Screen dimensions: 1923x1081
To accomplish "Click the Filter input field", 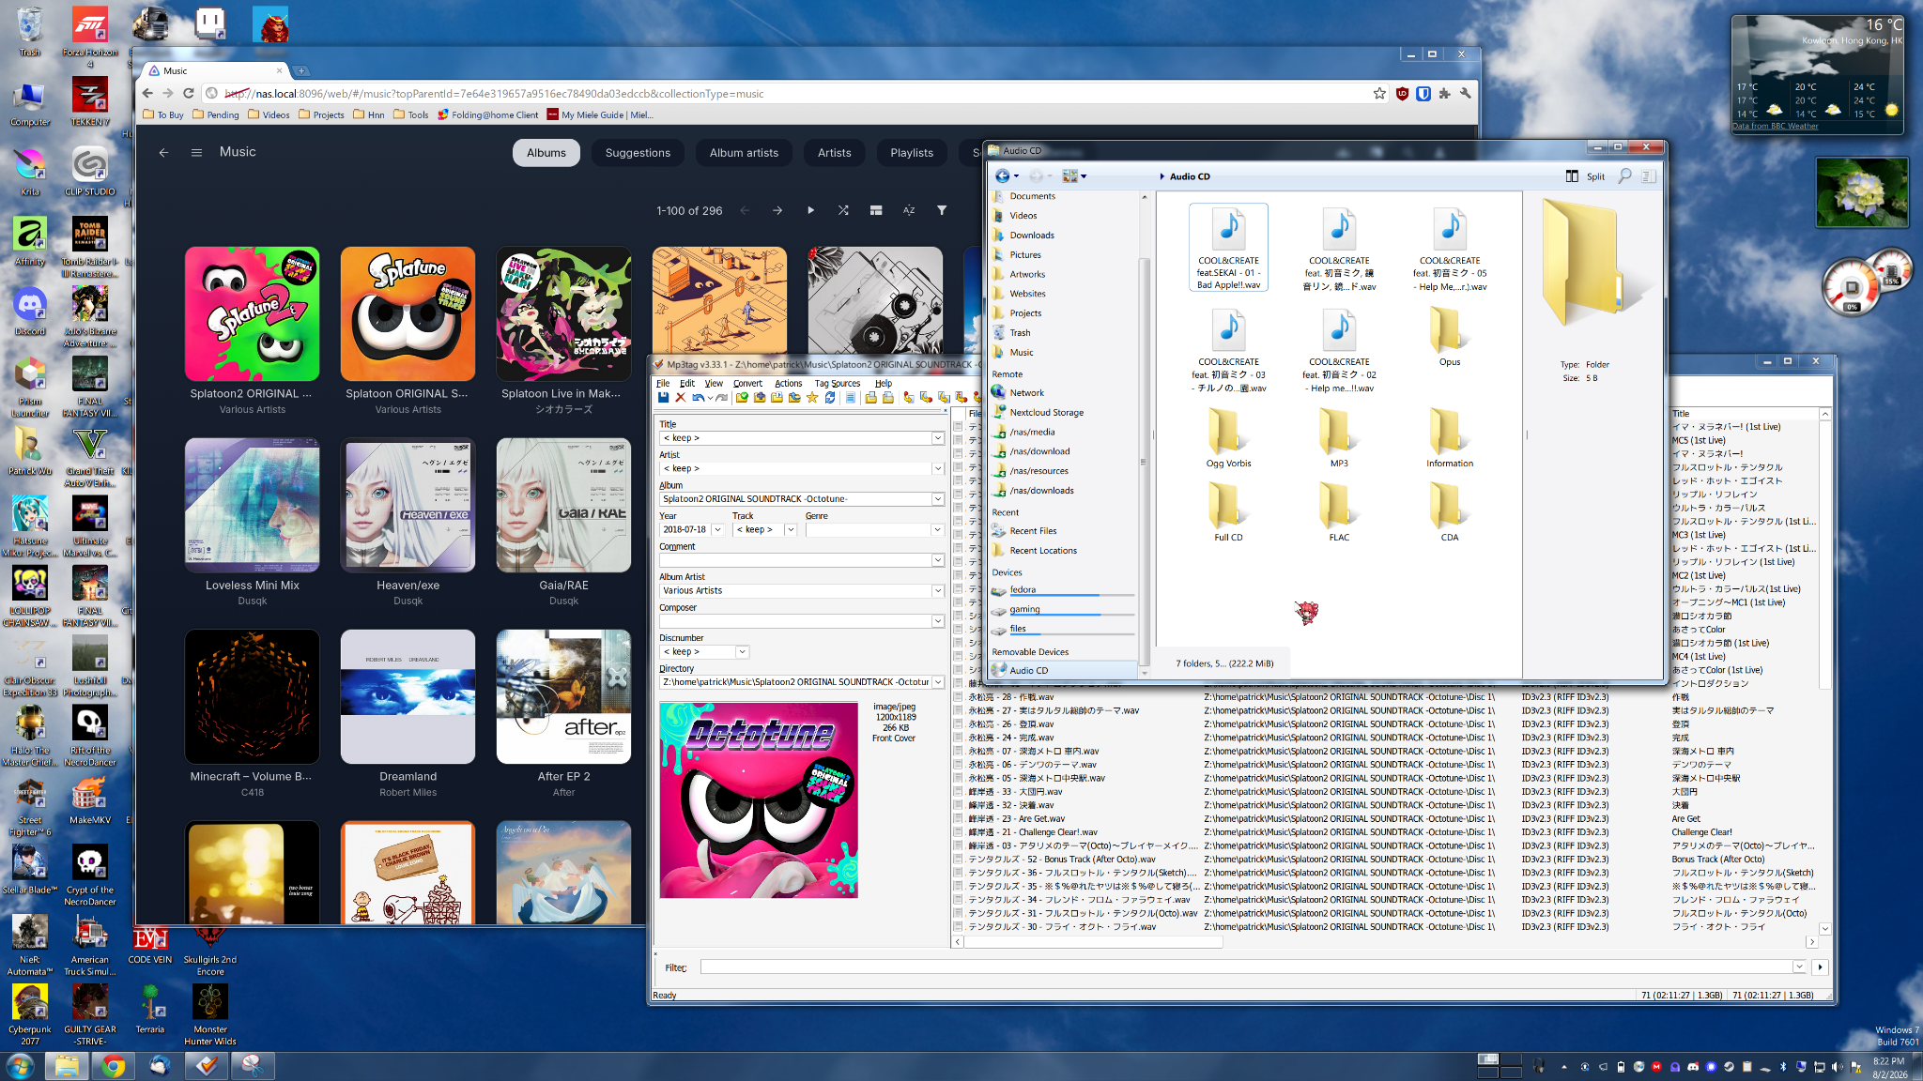I will 1244,967.
